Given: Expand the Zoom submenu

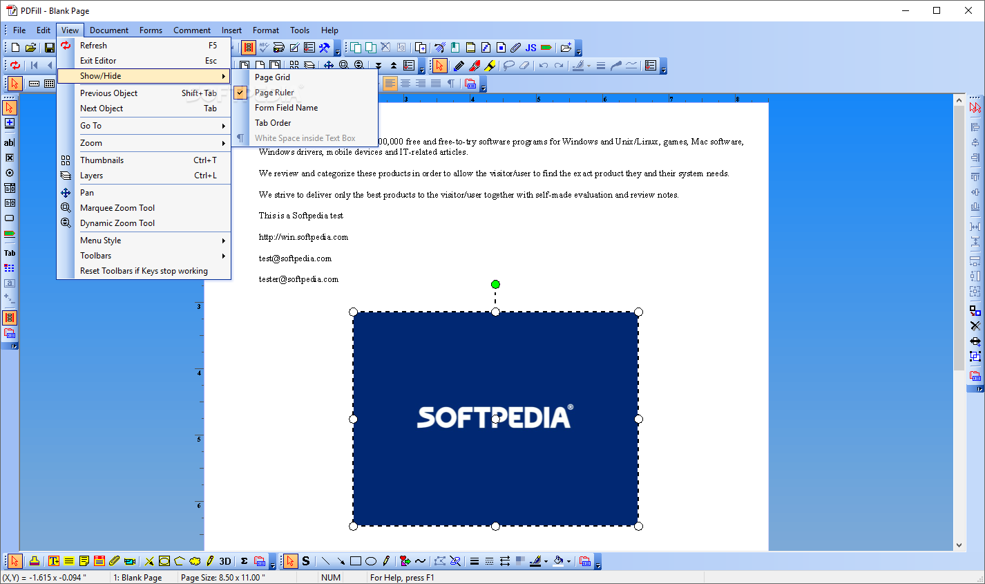Looking at the screenshot, I should pos(144,143).
